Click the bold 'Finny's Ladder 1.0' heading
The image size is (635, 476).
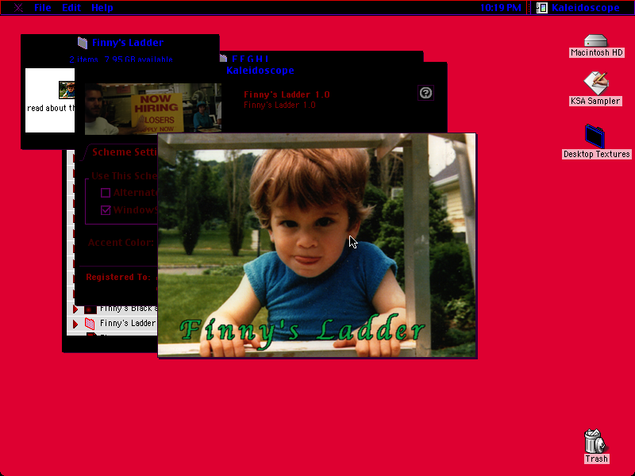(x=287, y=94)
